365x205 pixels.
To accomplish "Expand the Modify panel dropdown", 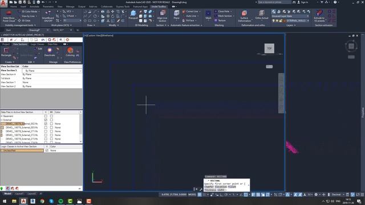I will [x=113, y=25].
